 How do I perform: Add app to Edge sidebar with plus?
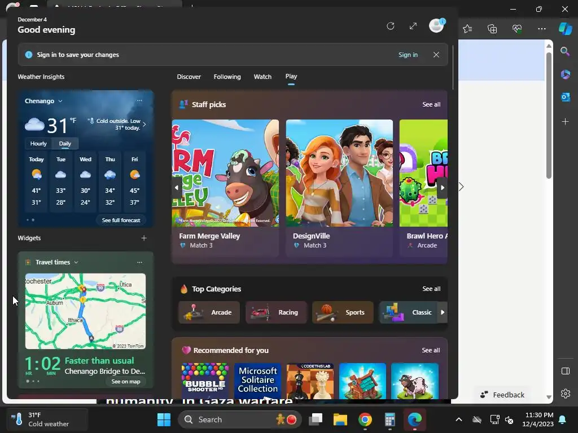coord(565,122)
